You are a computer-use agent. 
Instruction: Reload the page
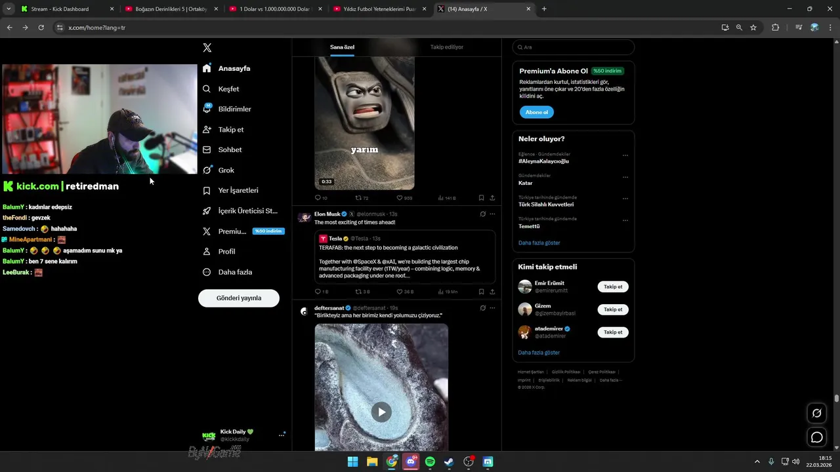pos(41,28)
